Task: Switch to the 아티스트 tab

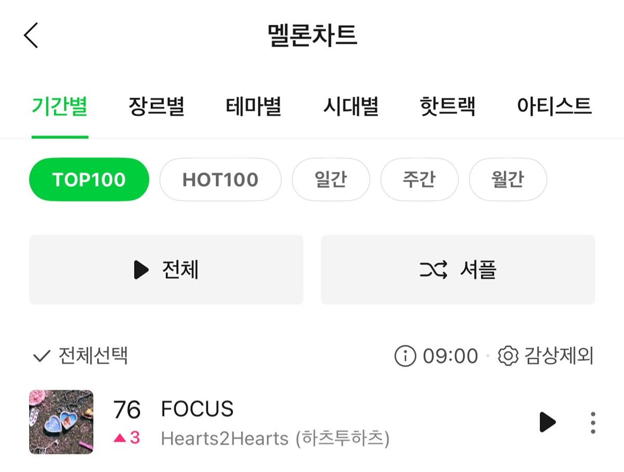Action: (x=554, y=107)
